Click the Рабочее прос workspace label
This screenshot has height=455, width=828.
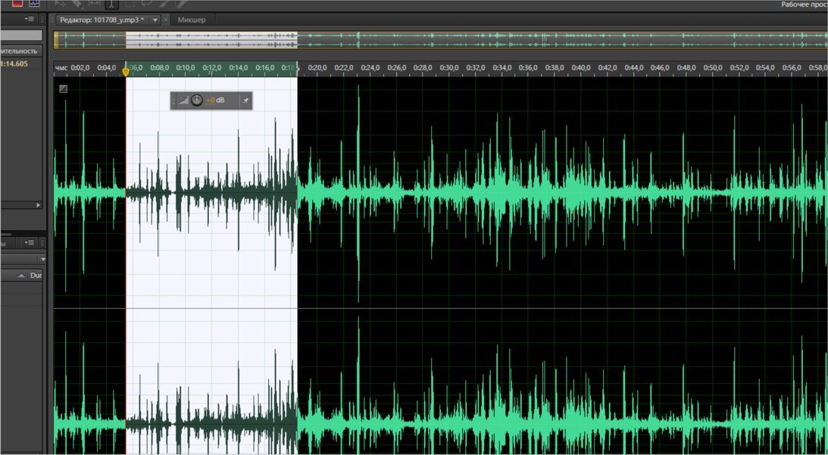click(804, 5)
